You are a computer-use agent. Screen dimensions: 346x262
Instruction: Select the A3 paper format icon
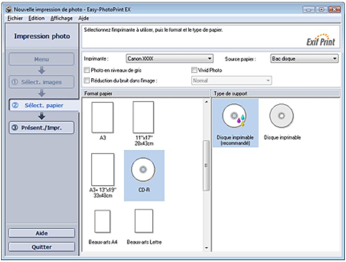[103, 118]
